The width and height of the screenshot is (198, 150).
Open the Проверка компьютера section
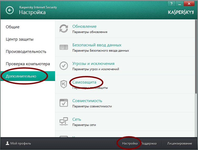[28, 64]
